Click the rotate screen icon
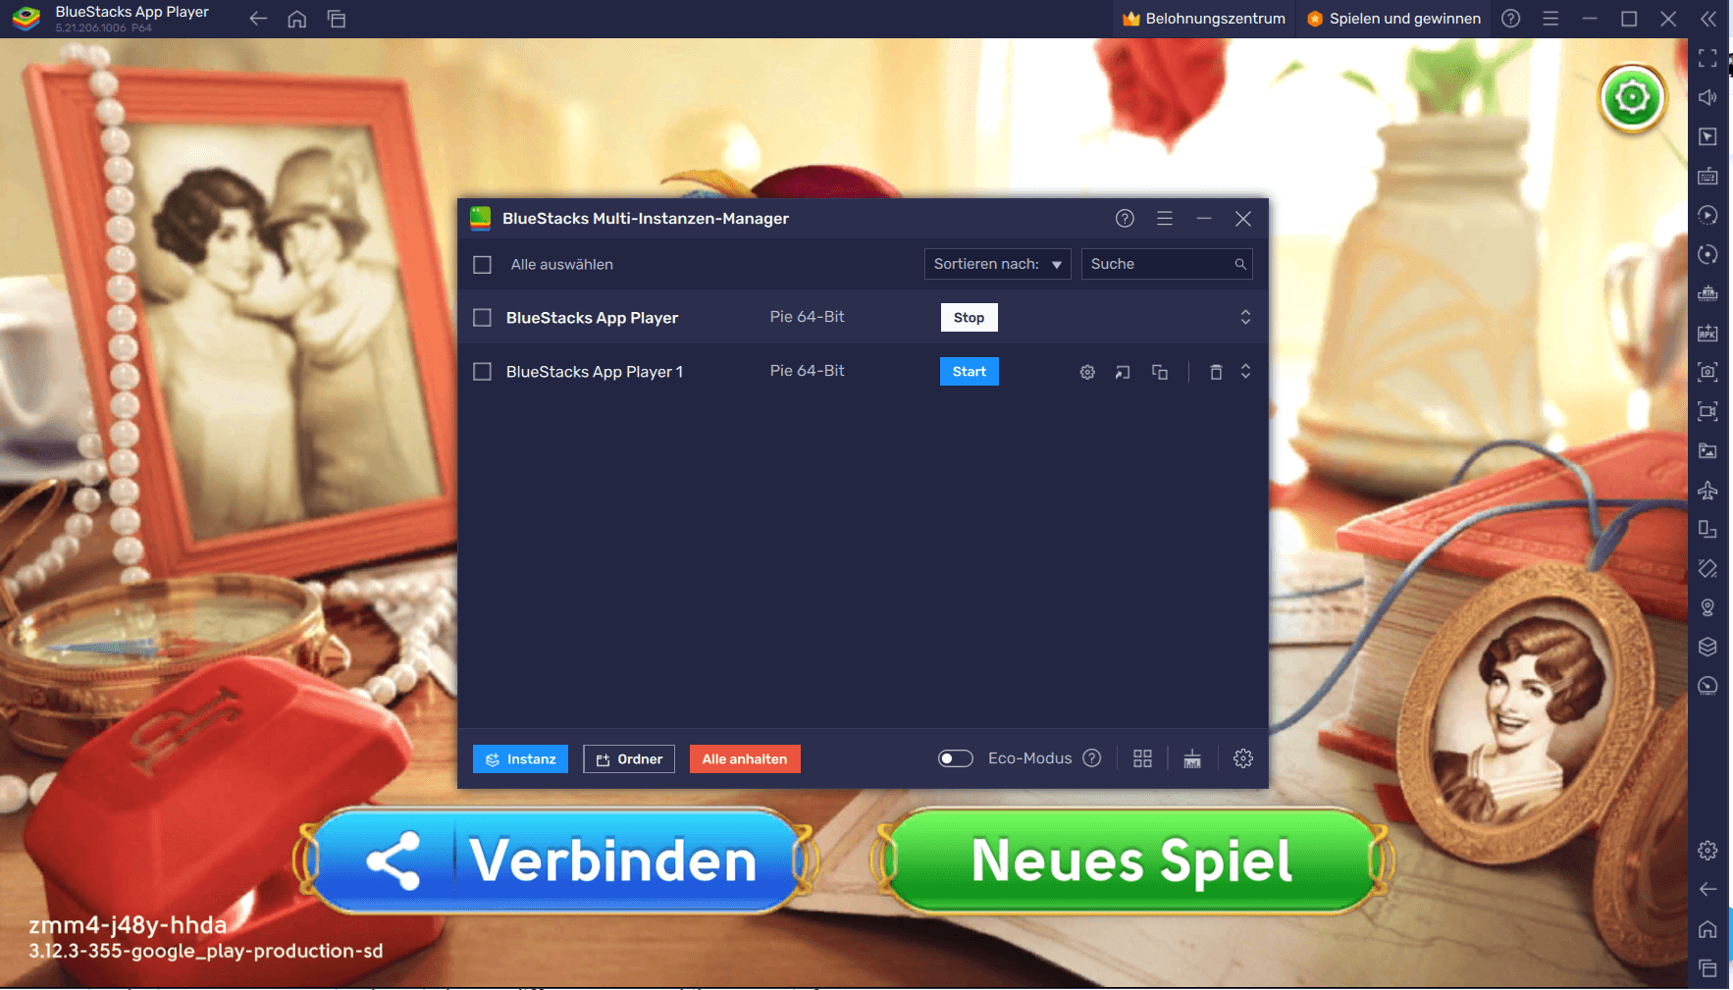 pyautogui.click(x=1707, y=529)
